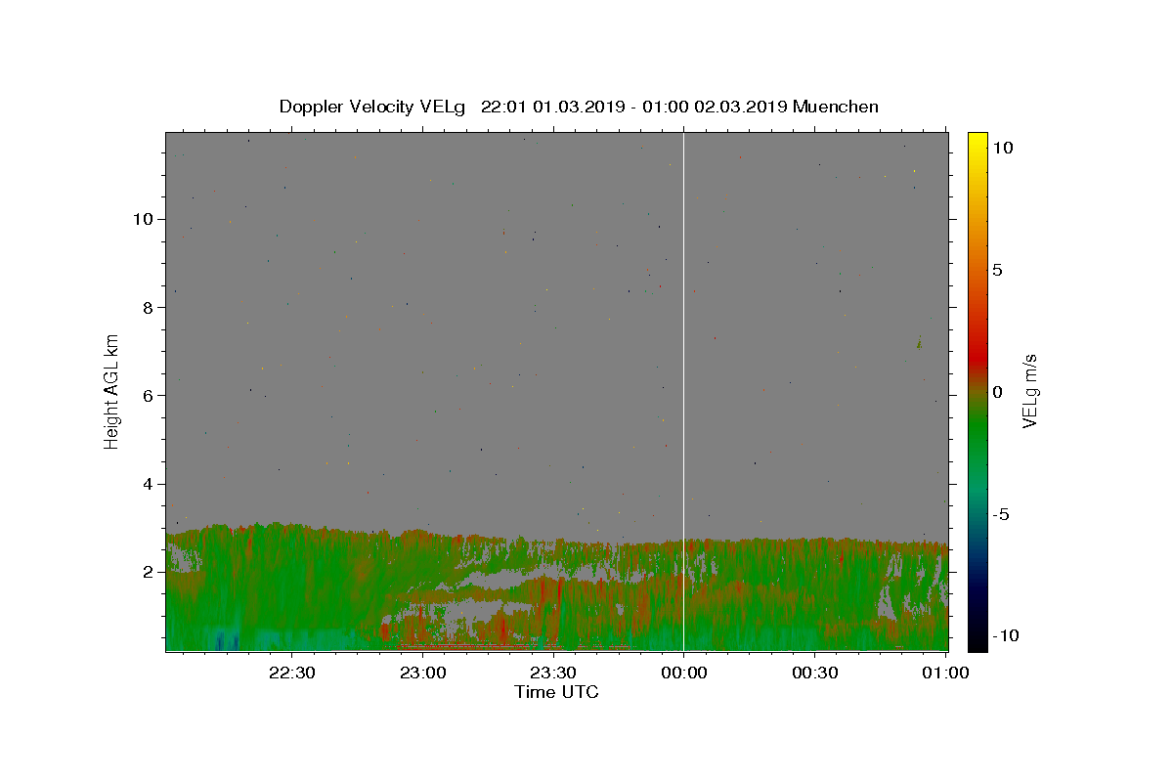Click the 'Time UTC' axis title

[556, 692]
